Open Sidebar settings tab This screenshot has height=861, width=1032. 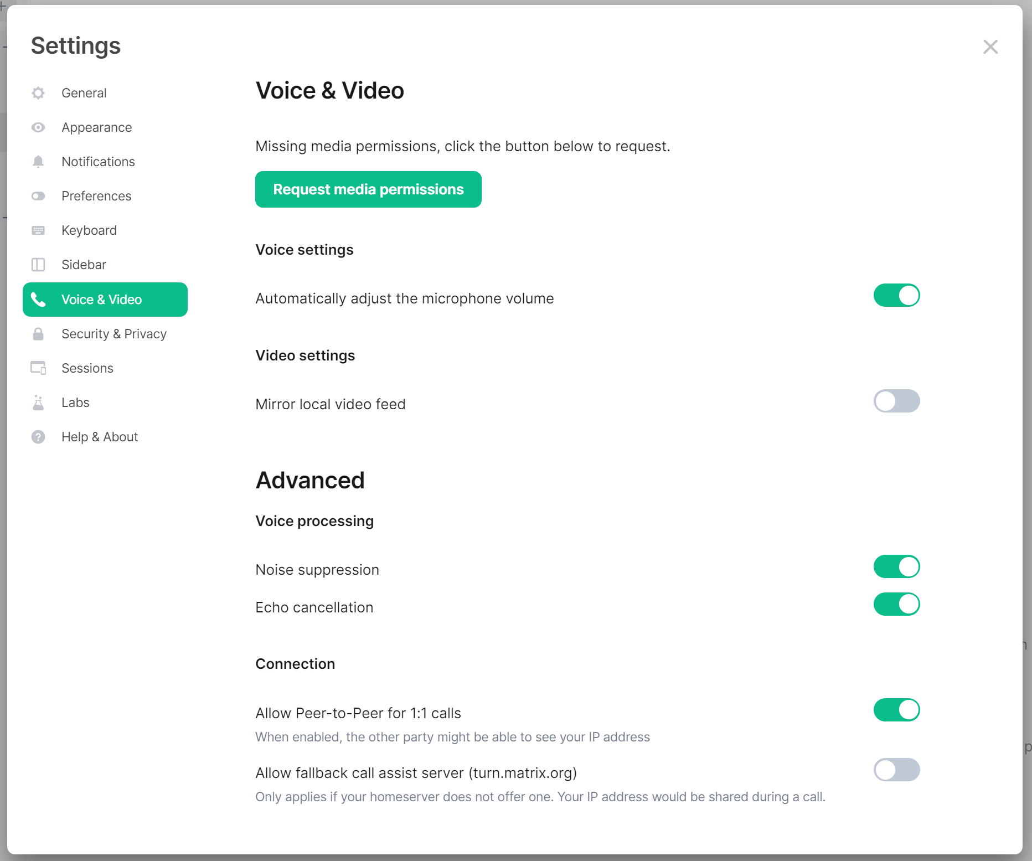[105, 265]
